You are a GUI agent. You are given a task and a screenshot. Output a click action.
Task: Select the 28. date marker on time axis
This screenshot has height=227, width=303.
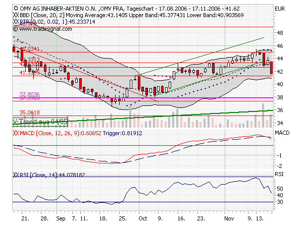pyautogui.click(x=44, y=218)
